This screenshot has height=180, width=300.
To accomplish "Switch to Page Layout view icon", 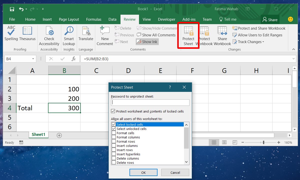I will pyautogui.click(x=224, y=142).
